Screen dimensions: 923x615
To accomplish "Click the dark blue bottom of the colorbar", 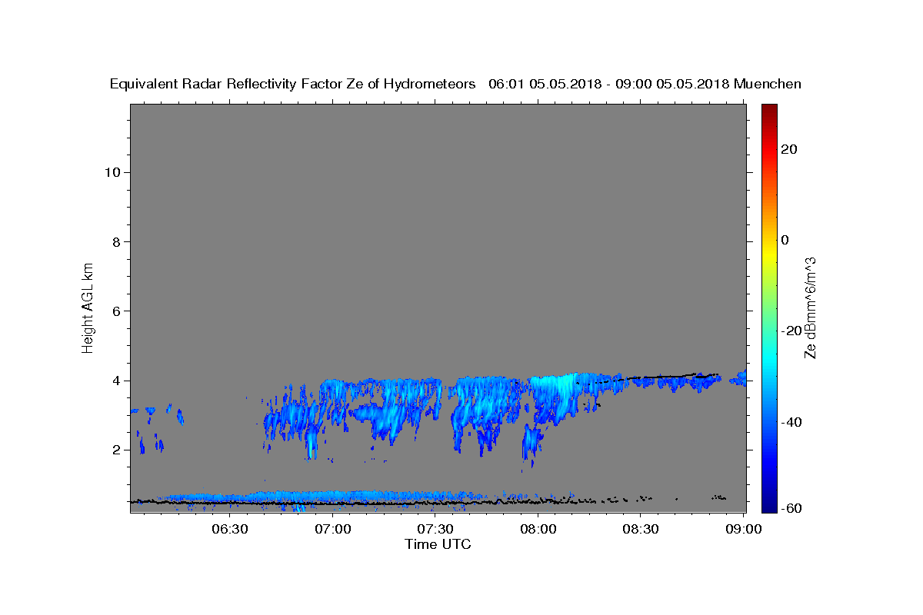I will coord(769,505).
